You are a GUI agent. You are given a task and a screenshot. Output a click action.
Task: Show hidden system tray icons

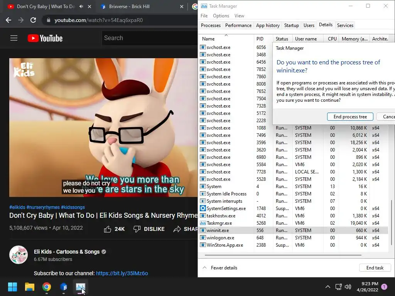pos(328,287)
